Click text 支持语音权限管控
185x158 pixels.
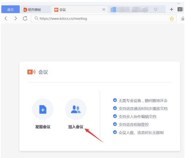pos(133,125)
